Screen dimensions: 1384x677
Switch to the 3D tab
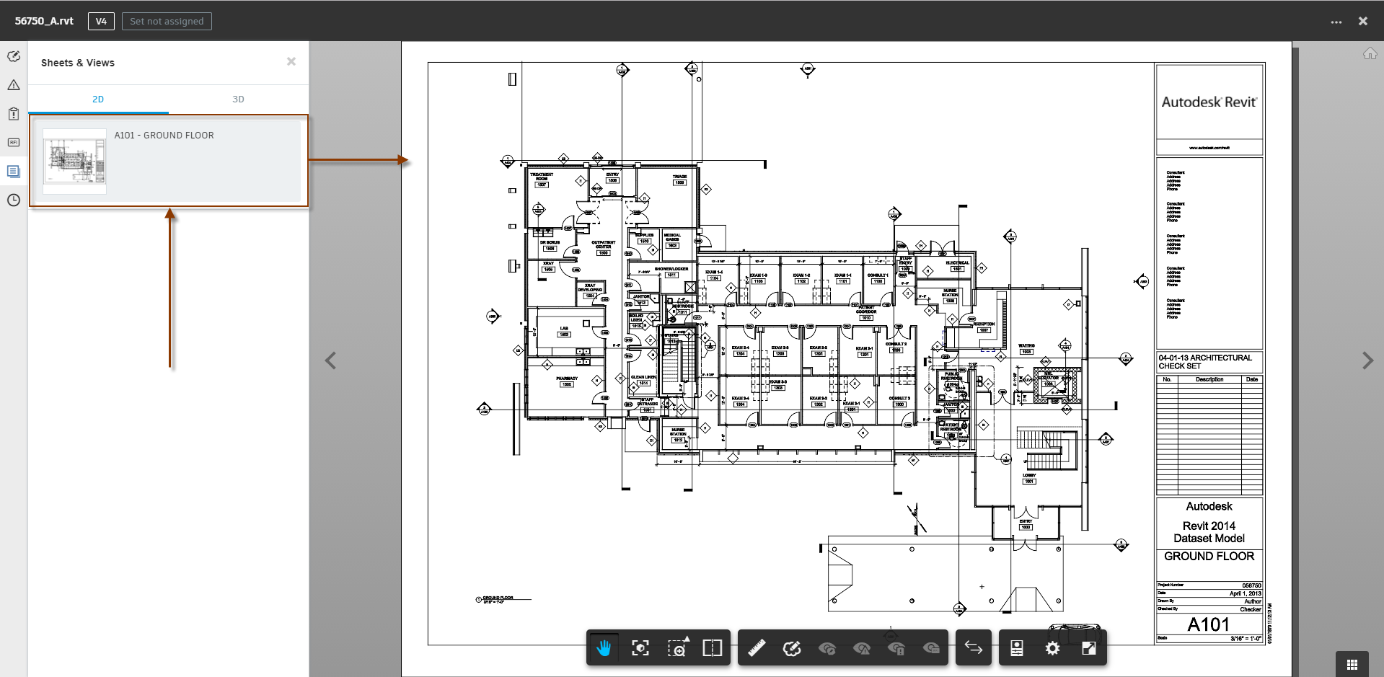pyautogui.click(x=238, y=99)
